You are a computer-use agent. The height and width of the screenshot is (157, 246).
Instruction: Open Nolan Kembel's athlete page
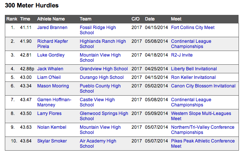[x=52, y=127]
